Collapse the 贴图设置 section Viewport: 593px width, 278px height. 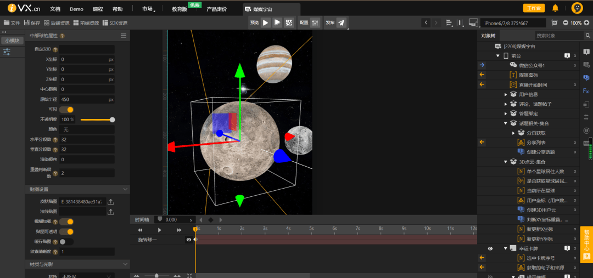pos(126,189)
